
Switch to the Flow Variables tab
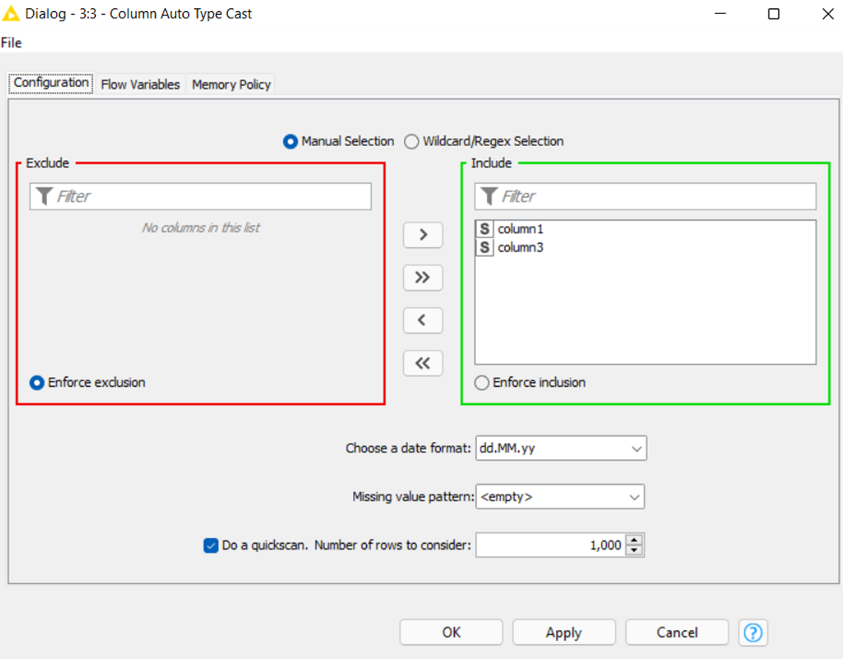pos(140,84)
